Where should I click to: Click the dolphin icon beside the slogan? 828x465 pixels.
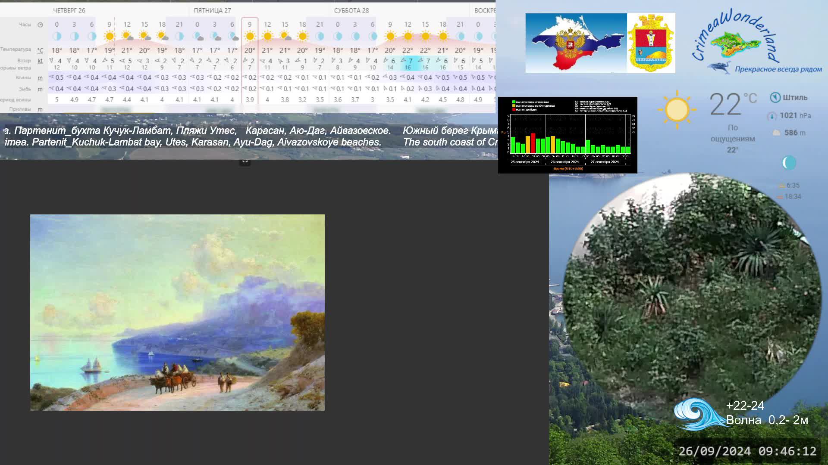click(719, 68)
